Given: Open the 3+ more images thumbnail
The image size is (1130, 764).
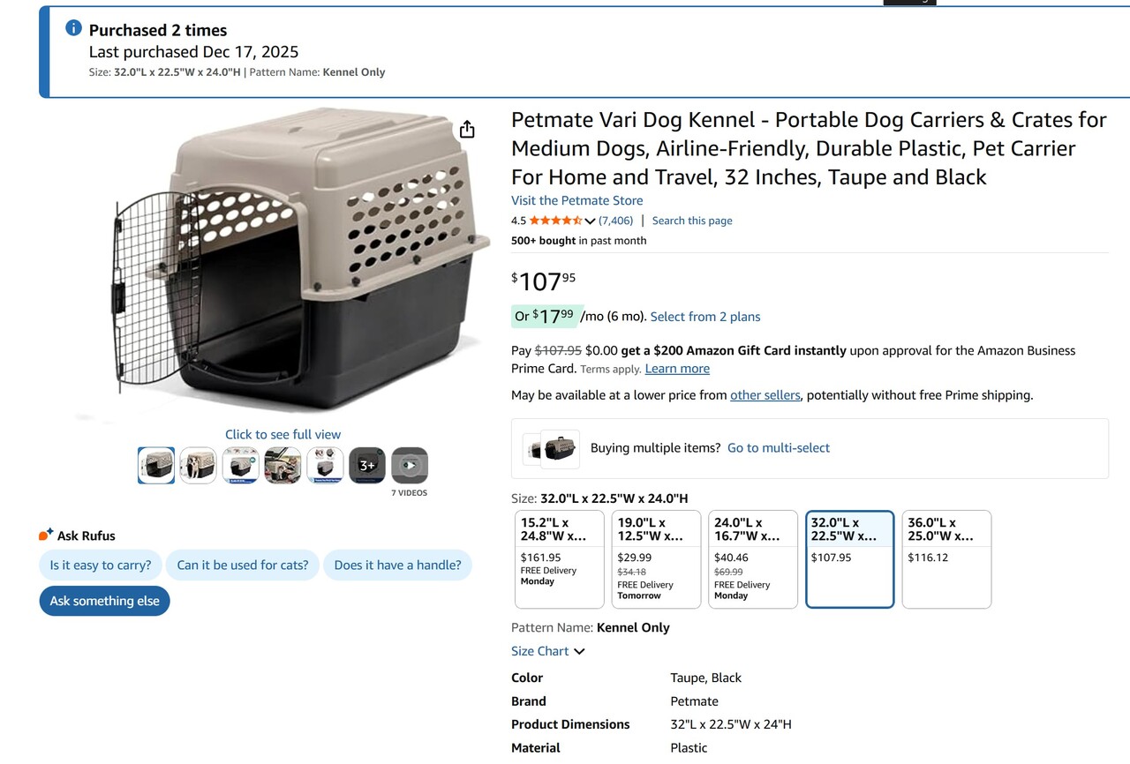Looking at the screenshot, I should point(367,465).
